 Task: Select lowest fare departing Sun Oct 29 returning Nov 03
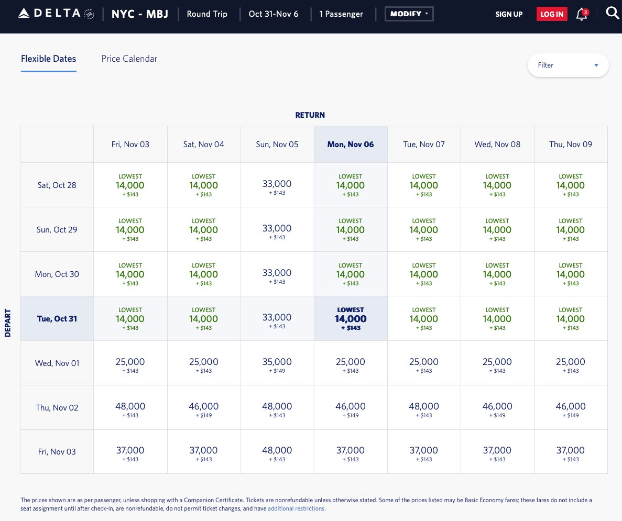(x=130, y=229)
